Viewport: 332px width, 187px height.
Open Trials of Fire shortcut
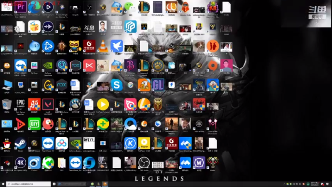199,124
